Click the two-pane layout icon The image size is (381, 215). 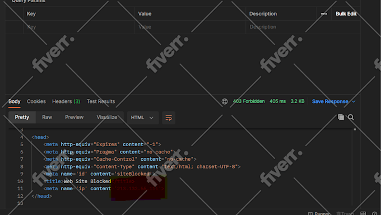point(363,213)
